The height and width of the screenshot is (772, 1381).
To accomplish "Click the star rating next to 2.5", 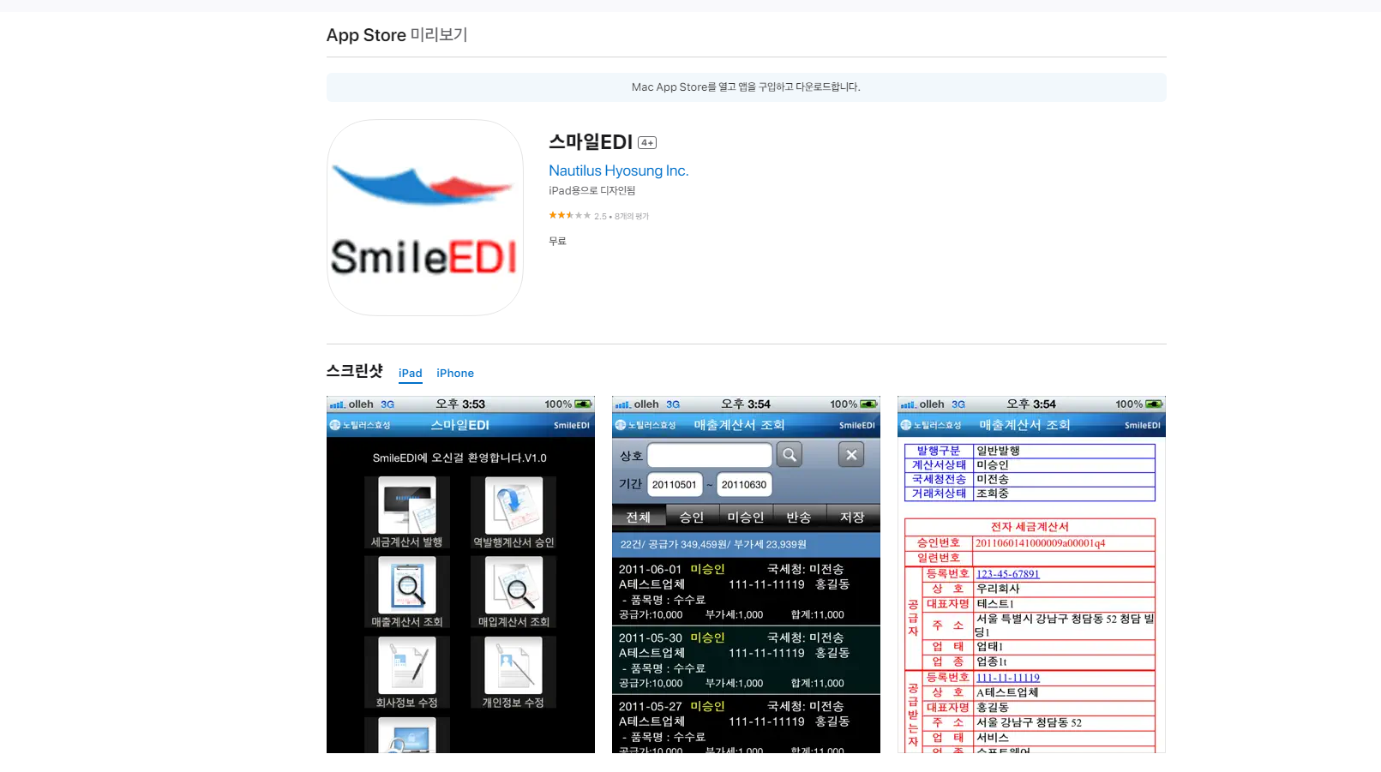I will point(569,216).
